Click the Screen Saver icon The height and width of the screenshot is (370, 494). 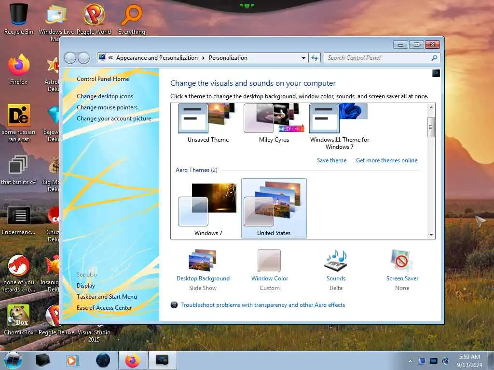tap(402, 261)
